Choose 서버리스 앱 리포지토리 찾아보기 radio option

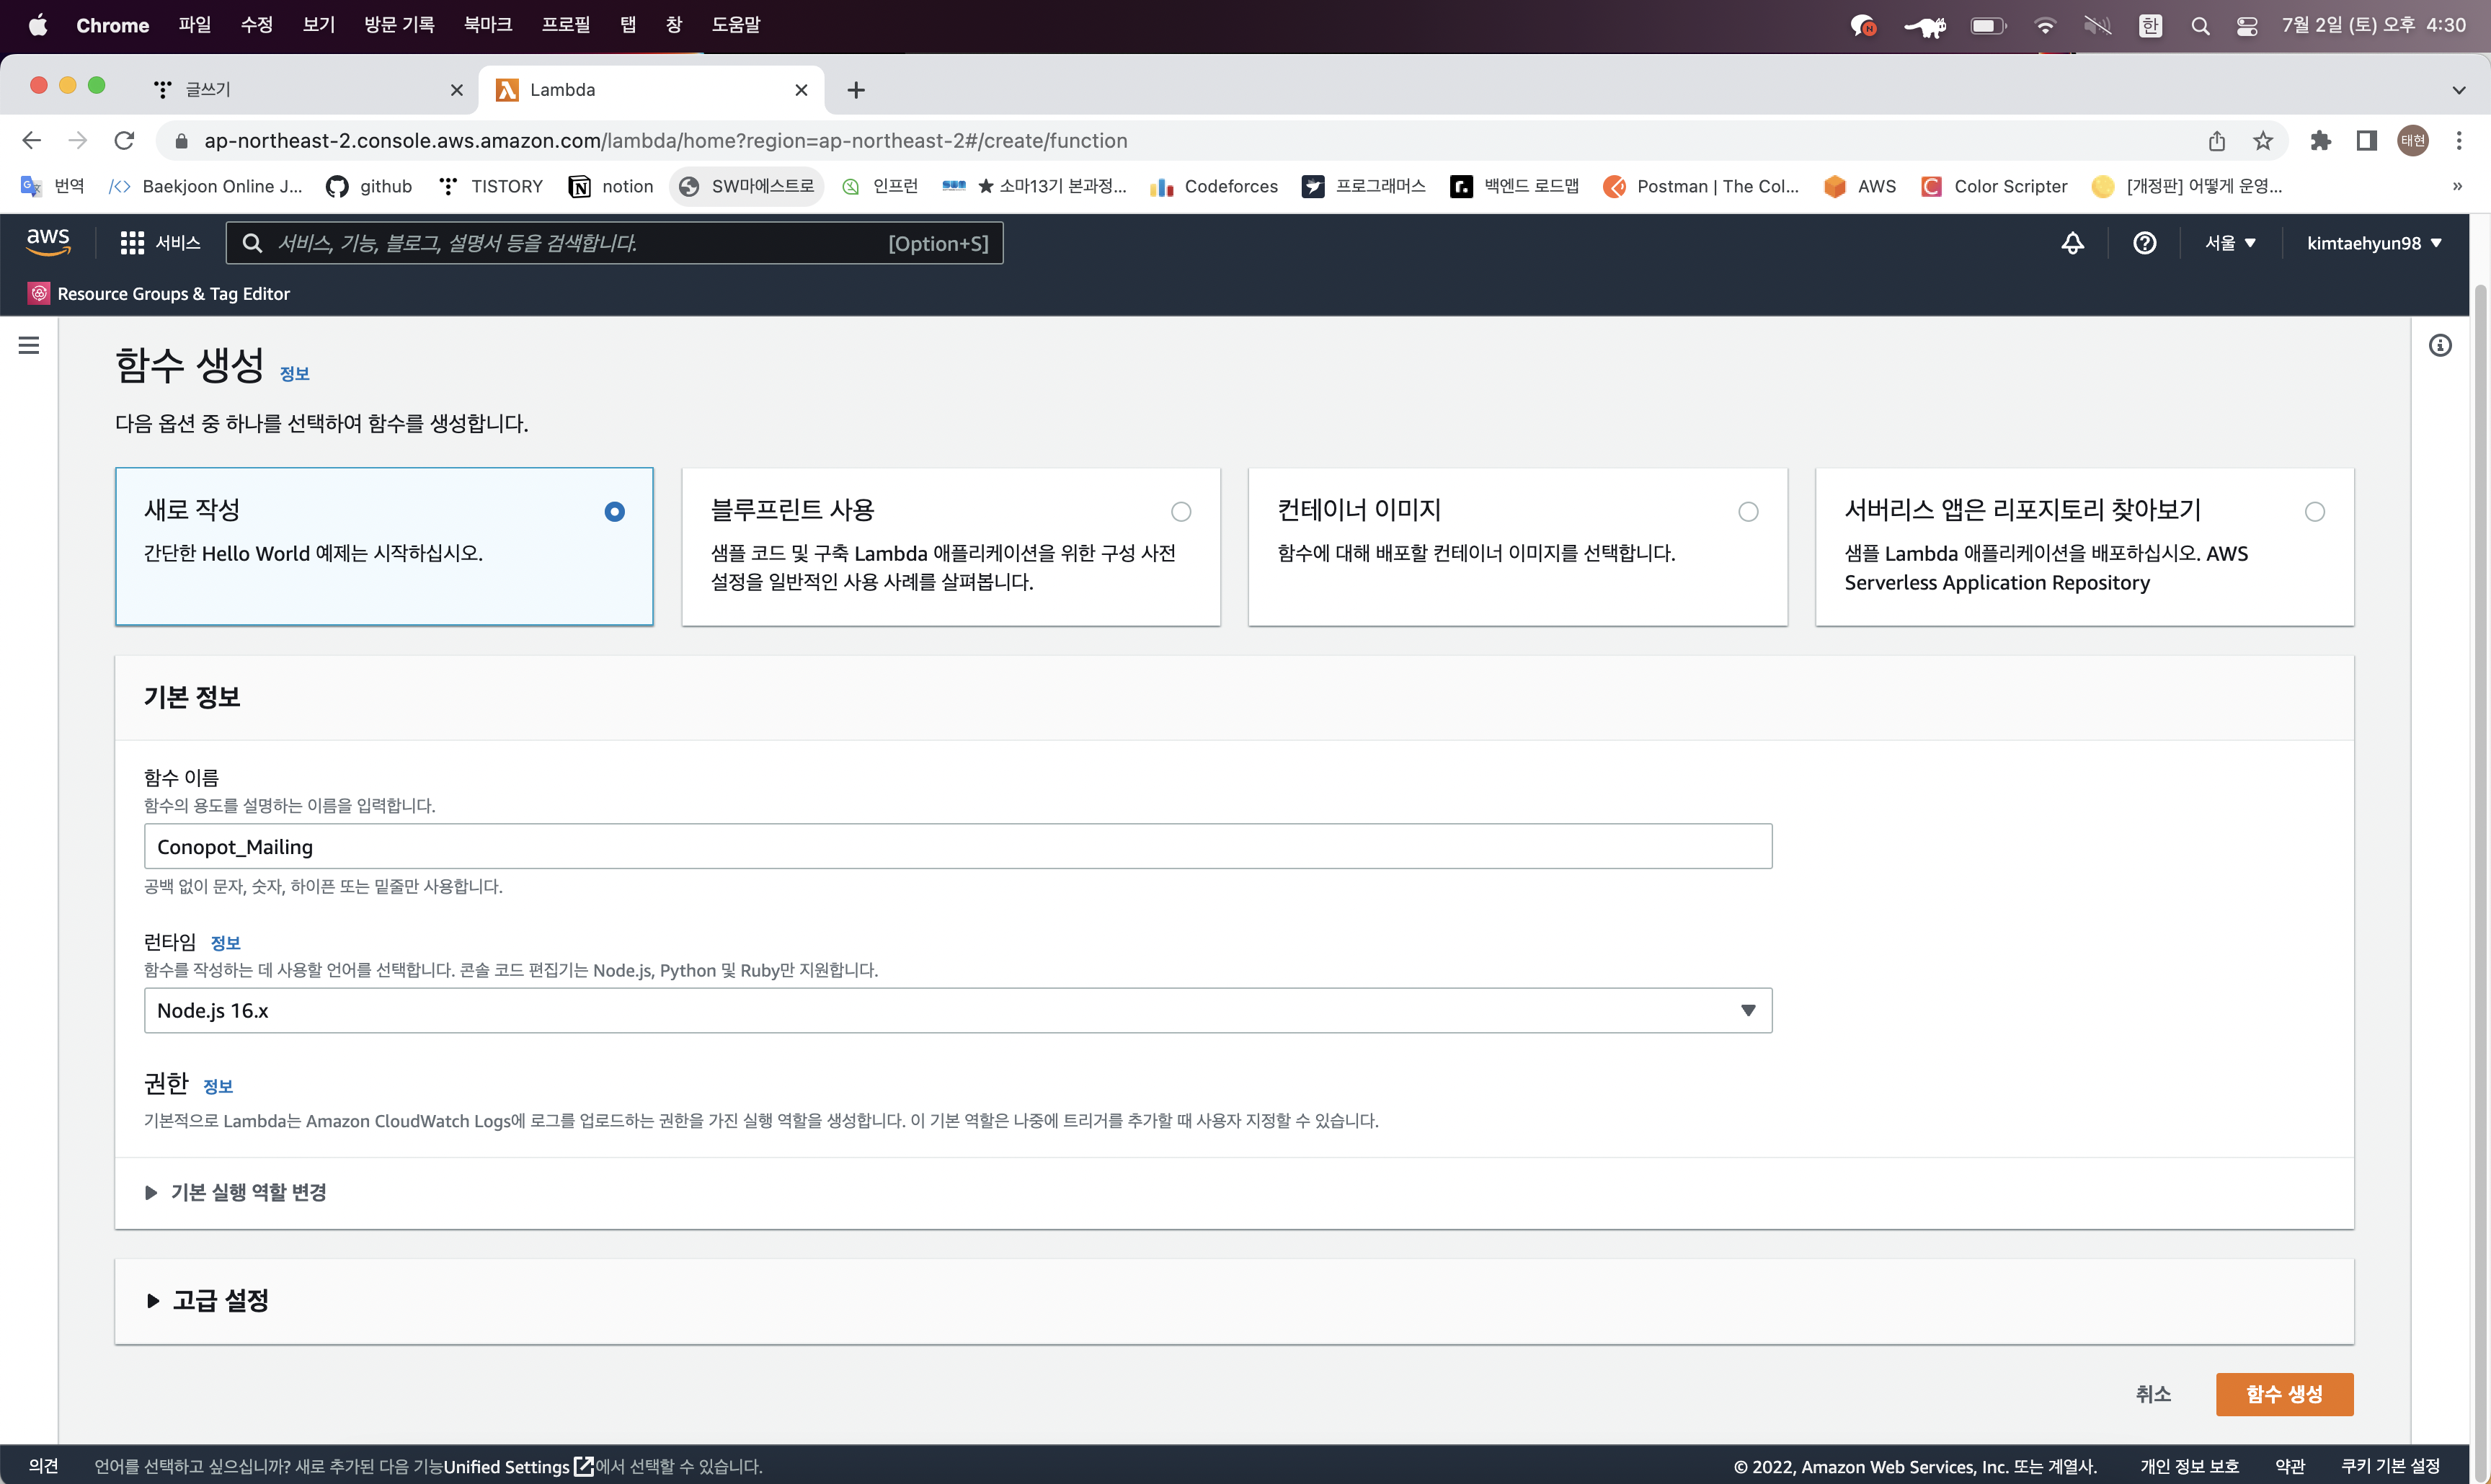coord(2314,512)
